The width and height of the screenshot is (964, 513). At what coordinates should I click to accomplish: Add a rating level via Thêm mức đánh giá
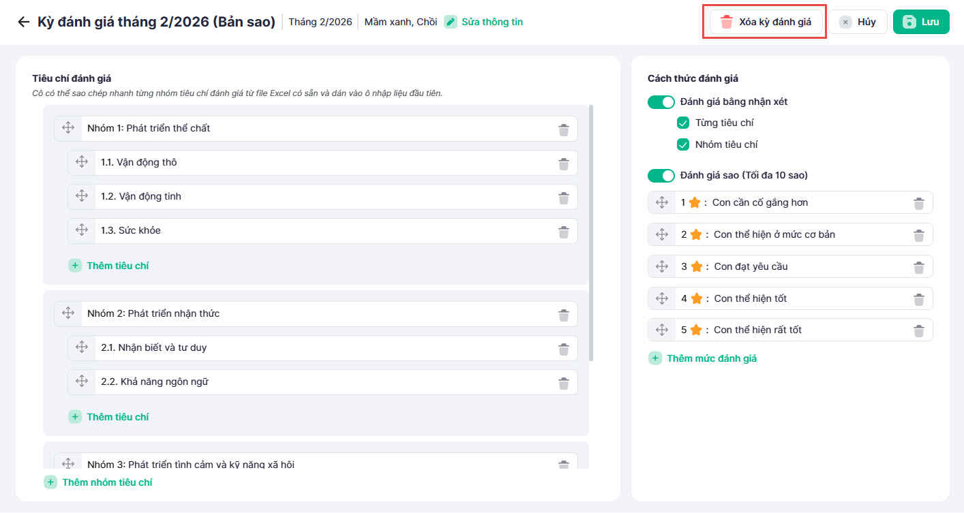[703, 358]
